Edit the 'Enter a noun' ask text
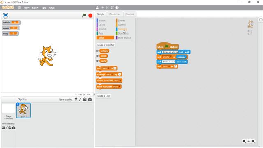The image size is (263, 148). point(169,62)
